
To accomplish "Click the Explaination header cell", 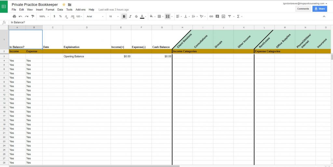I will point(87,39).
